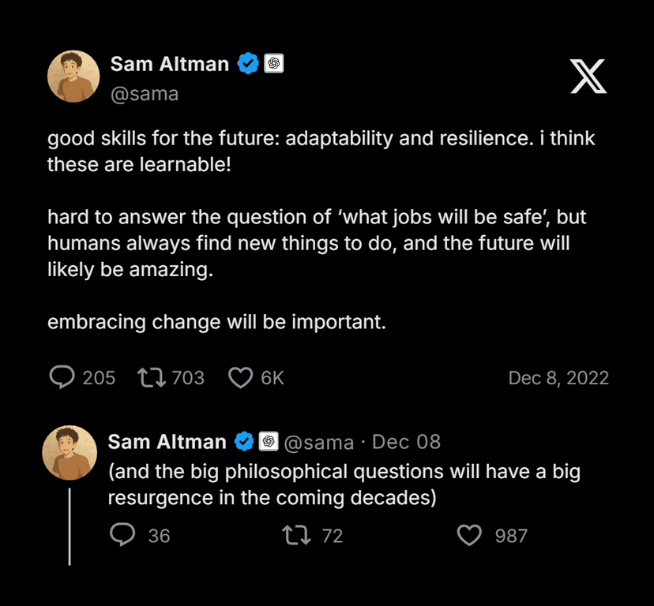Click the blue verified badge on main tweet
654x606 pixels.
coord(249,64)
